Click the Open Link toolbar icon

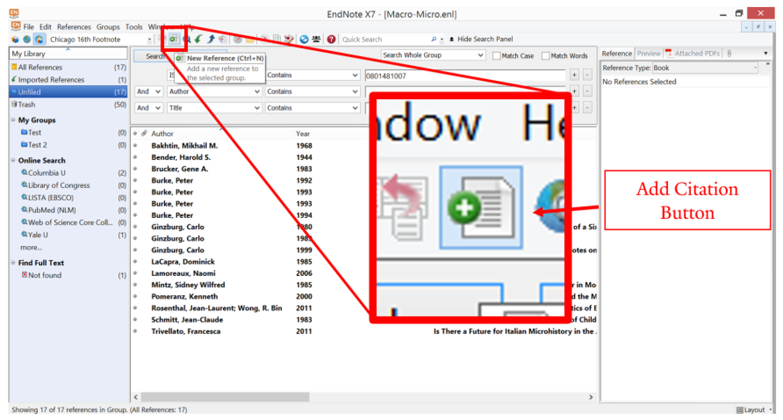(237, 39)
